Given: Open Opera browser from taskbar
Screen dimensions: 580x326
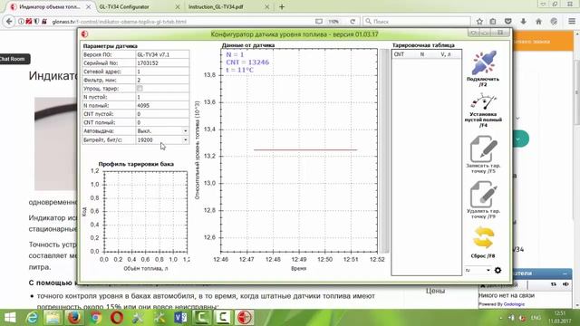Looking at the screenshot, I should pos(117,318).
